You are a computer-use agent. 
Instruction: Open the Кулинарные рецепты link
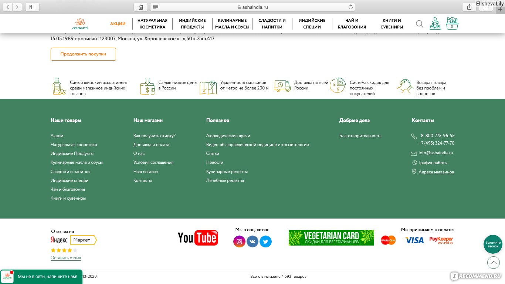227,172
